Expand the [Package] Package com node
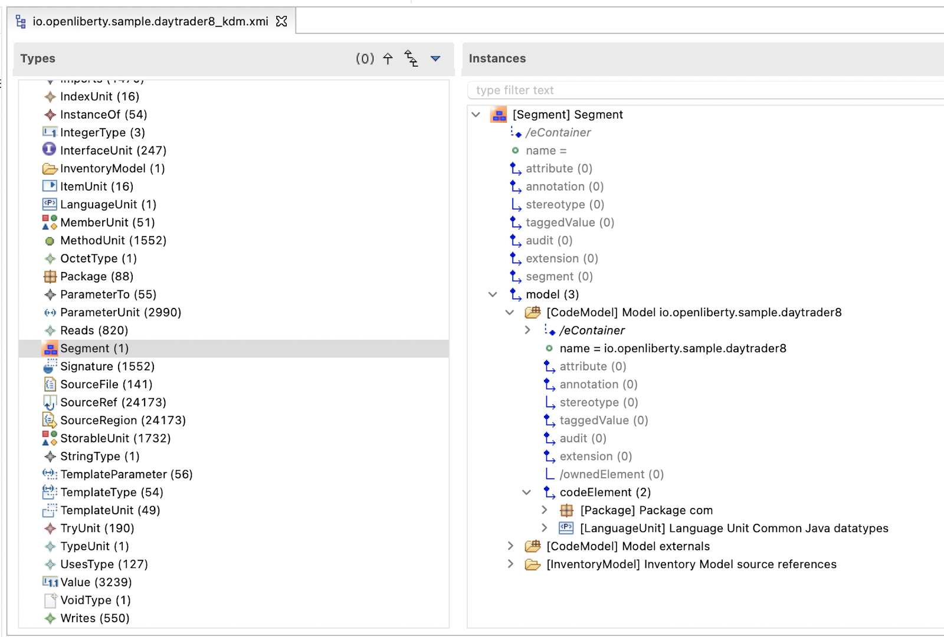The height and width of the screenshot is (637, 944). (x=544, y=510)
